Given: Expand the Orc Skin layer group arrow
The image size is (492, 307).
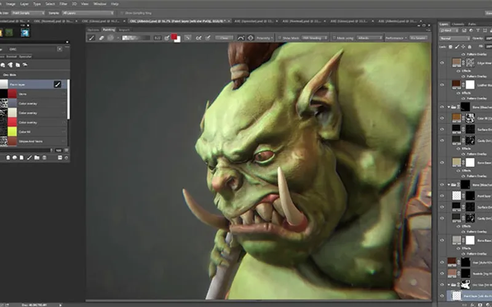Looking at the screenshot, I should [x=449, y=285].
